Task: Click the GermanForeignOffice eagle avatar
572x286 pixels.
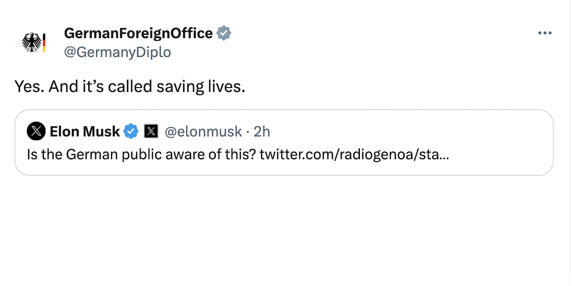Action: point(33,42)
